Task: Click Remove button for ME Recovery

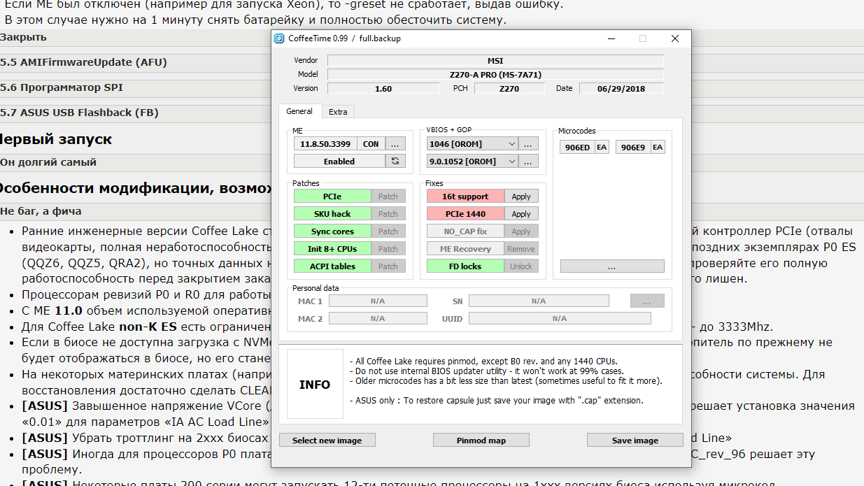Action: pyautogui.click(x=521, y=249)
